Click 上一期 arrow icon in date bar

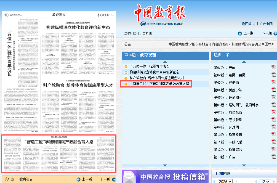point(240,34)
